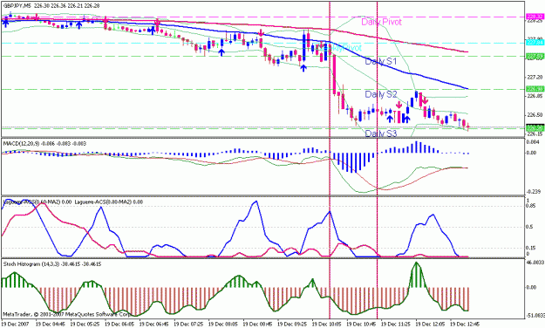Click the 19 Dec 12:05 time label
The height and width of the screenshot is (328, 545).
[x=429, y=324]
